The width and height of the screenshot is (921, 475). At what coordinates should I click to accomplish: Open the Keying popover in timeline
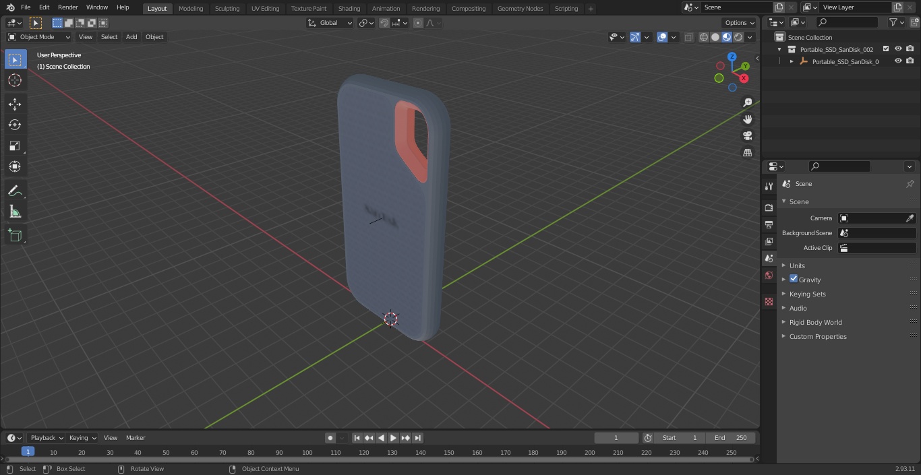point(82,438)
